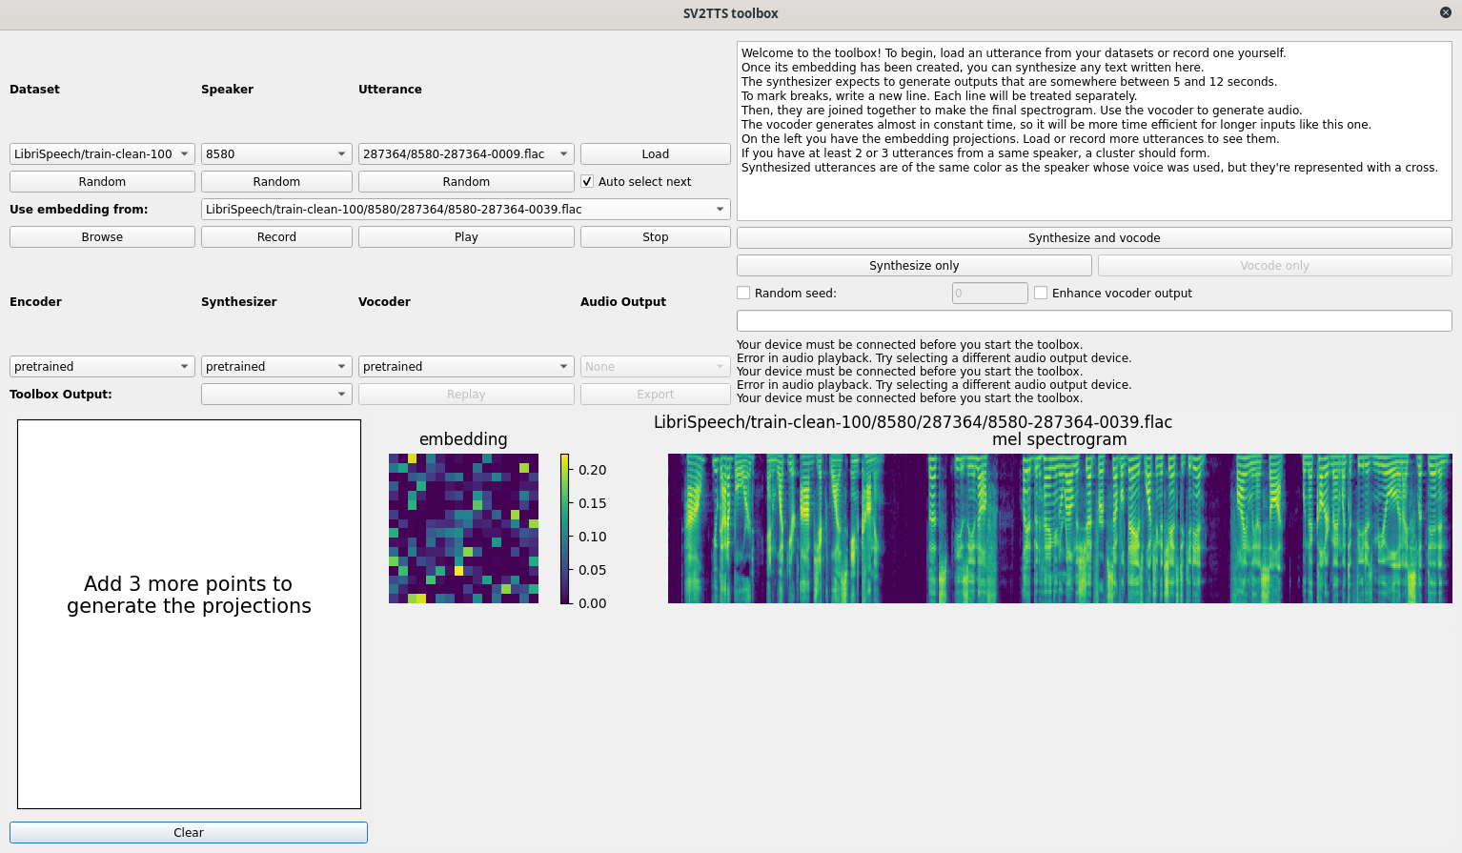Click the 'Encoder' heading text
This screenshot has width=1462, height=853.
coord(35,301)
